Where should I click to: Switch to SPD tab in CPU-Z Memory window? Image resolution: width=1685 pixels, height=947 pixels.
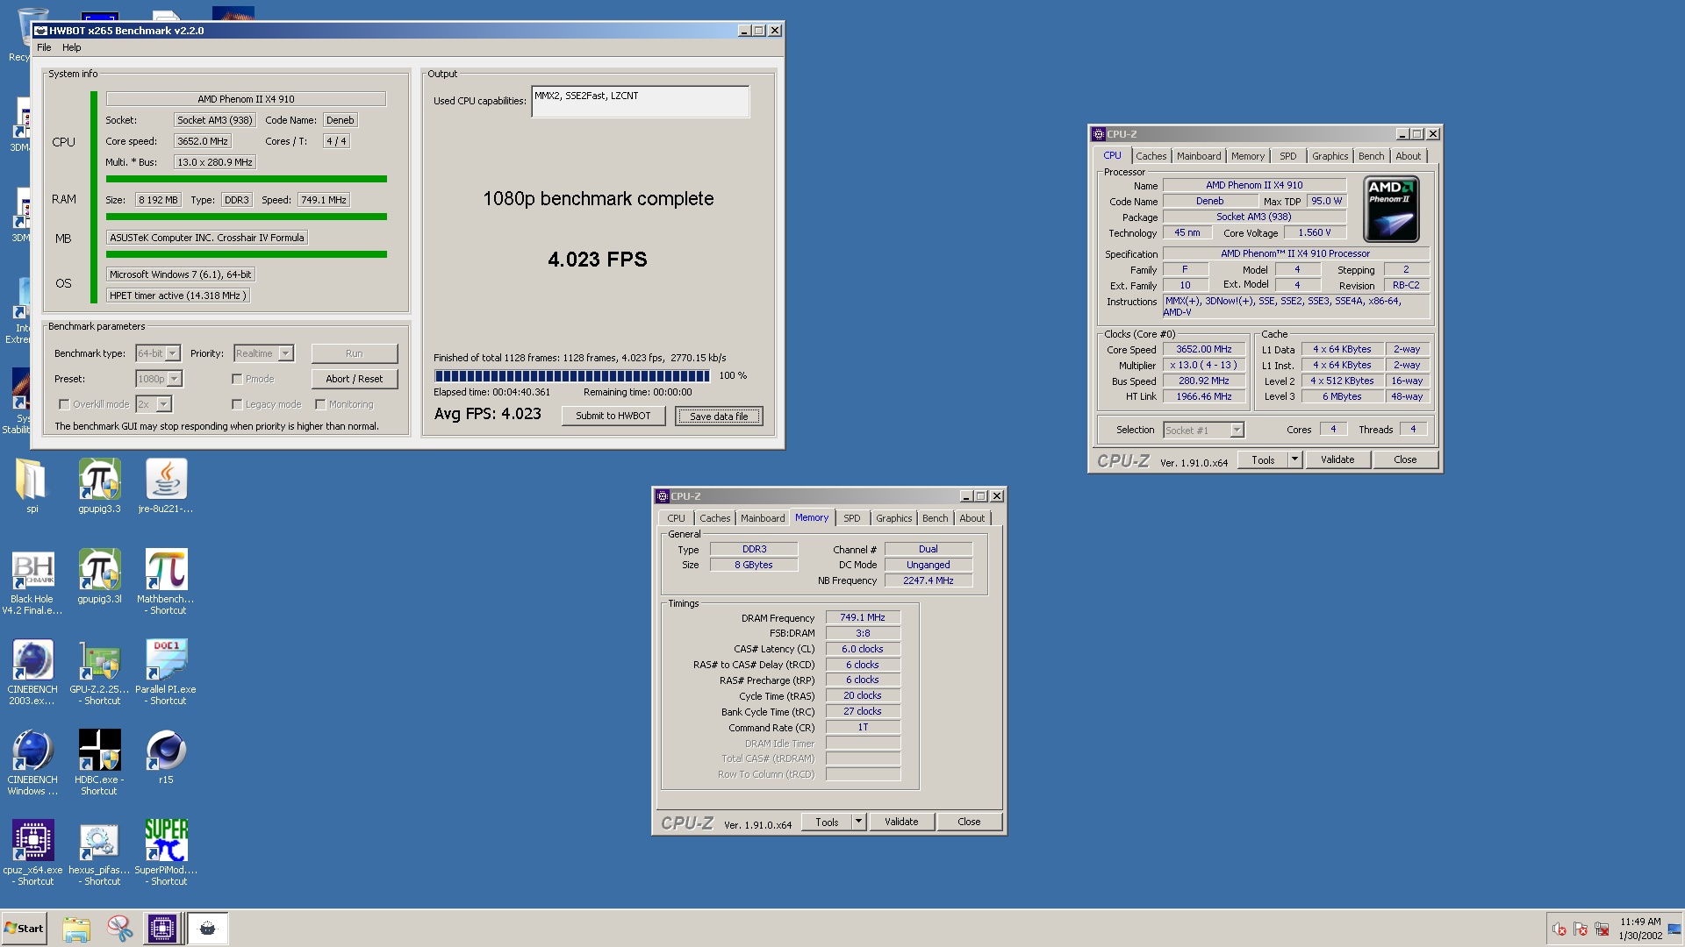point(851,518)
